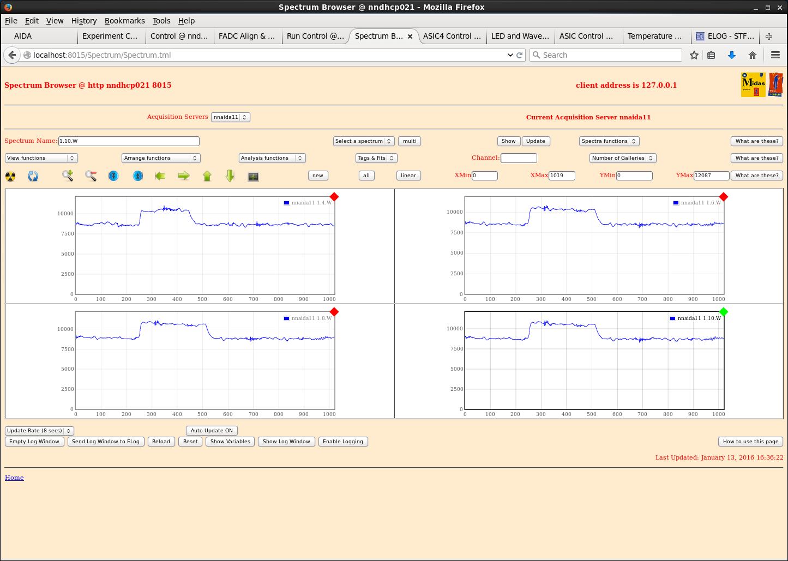Toggle the linear scale button

coord(408,176)
